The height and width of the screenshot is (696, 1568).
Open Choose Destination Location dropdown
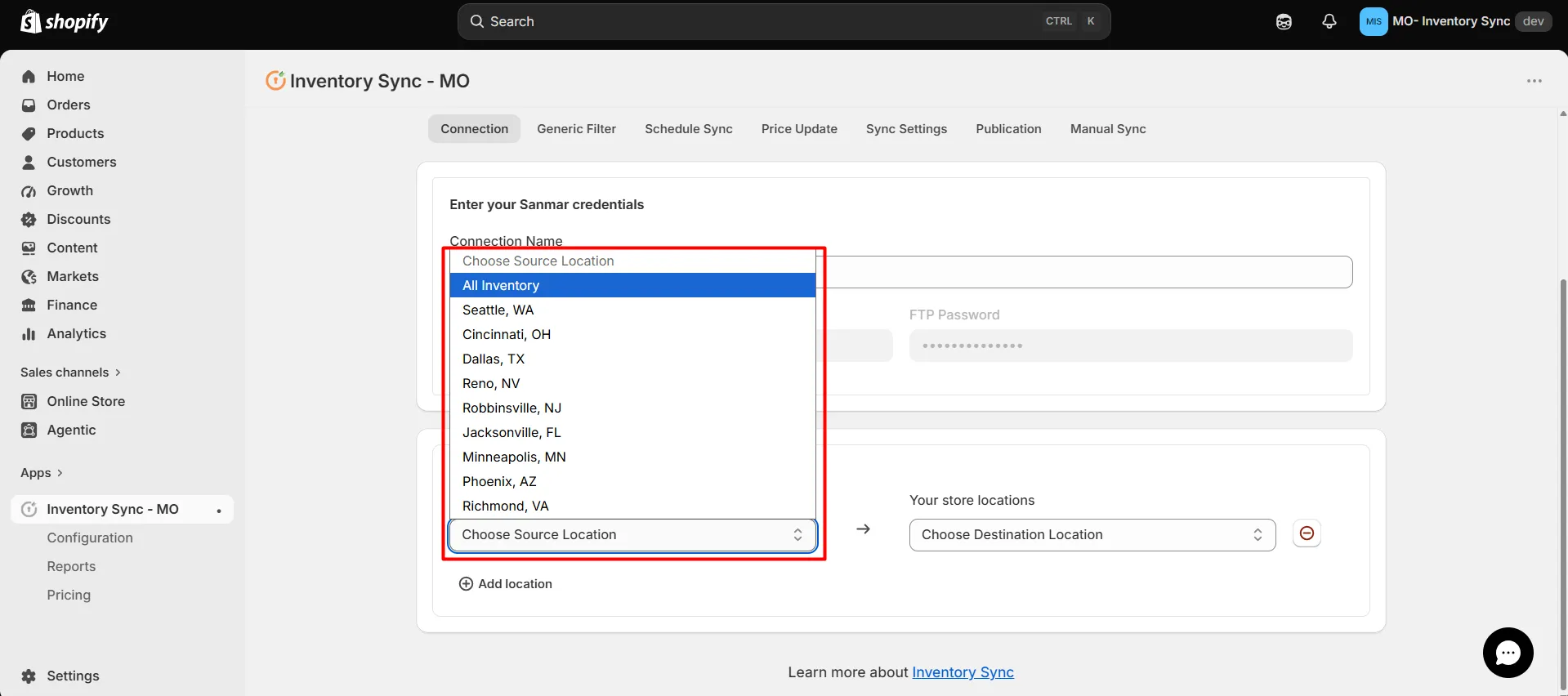[1092, 535]
